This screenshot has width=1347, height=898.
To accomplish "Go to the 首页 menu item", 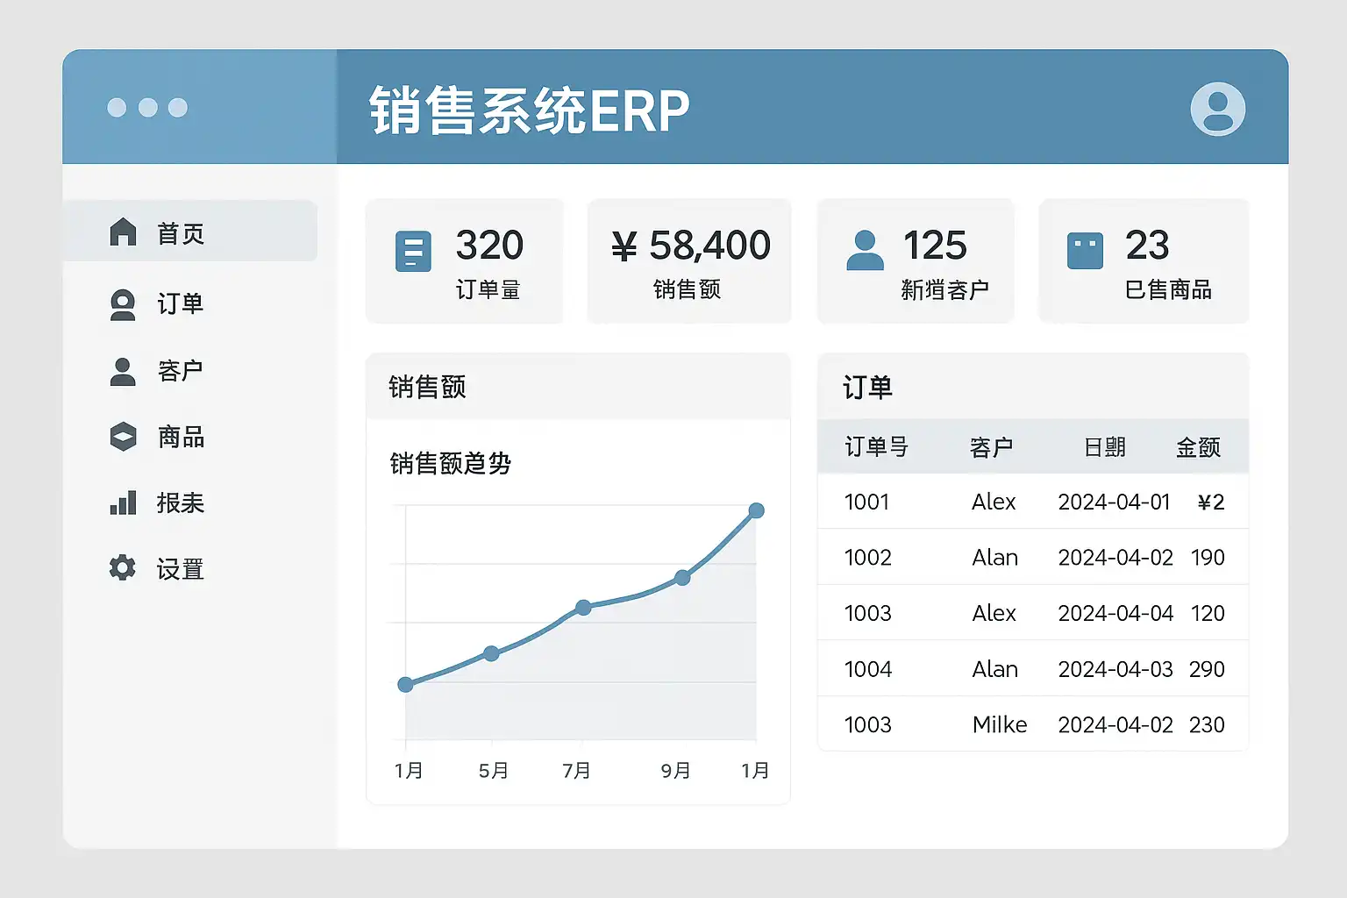I will pyautogui.click(x=190, y=232).
